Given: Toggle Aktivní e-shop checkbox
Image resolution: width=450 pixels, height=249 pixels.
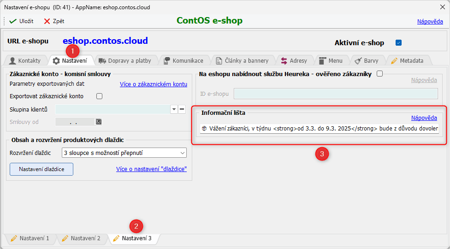Looking at the screenshot, I should 398,43.
